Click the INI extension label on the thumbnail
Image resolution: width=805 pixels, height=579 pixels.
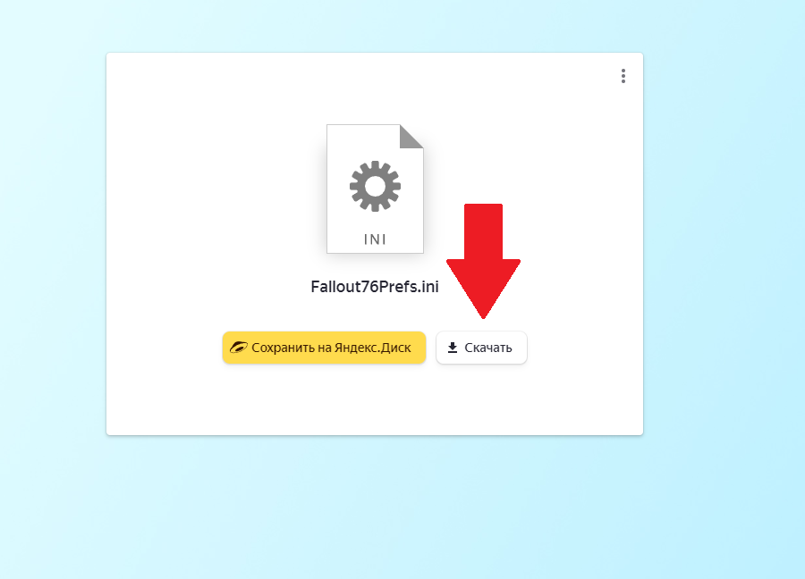point(376,239)
